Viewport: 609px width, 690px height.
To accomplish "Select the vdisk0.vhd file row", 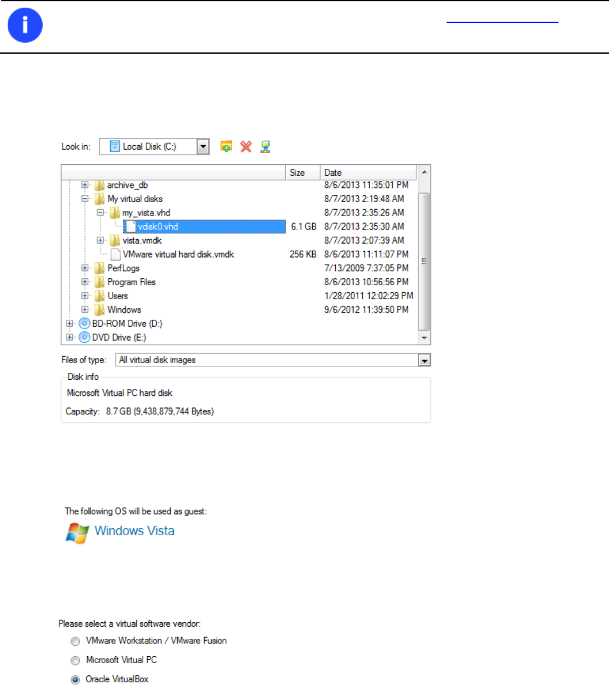I will pyautogui.click(x=205, y=226).
